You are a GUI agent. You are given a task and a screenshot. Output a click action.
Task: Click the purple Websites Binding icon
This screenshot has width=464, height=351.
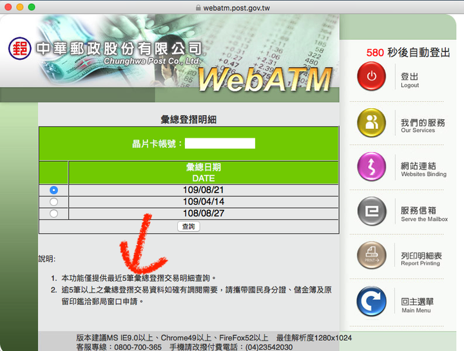(x=371, y=166)
